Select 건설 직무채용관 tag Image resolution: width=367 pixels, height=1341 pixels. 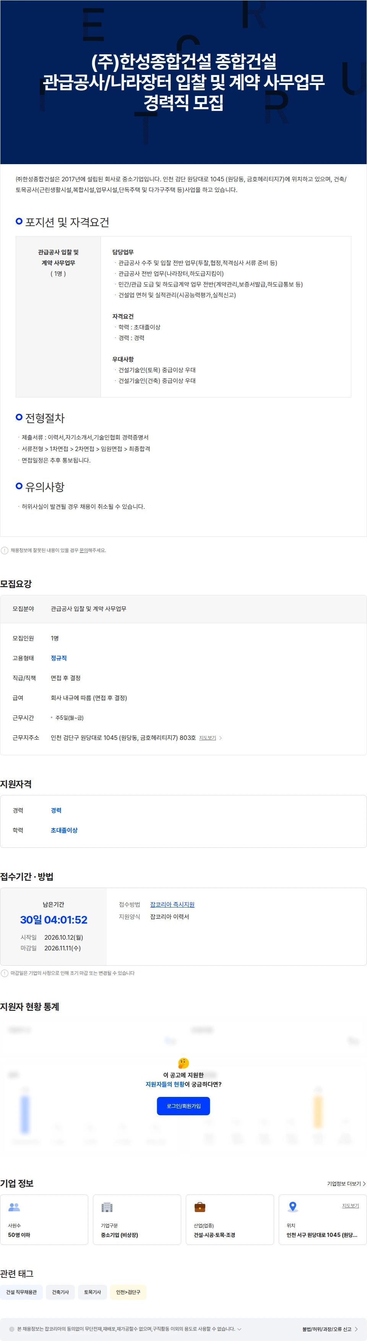(x=21, y=1292)
